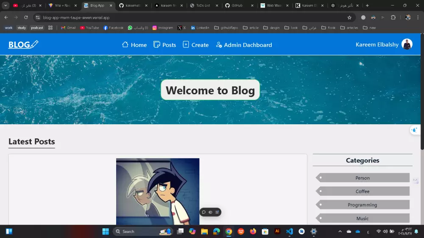Select the Music category
424x238 pixels.
[x=363, y=218]
